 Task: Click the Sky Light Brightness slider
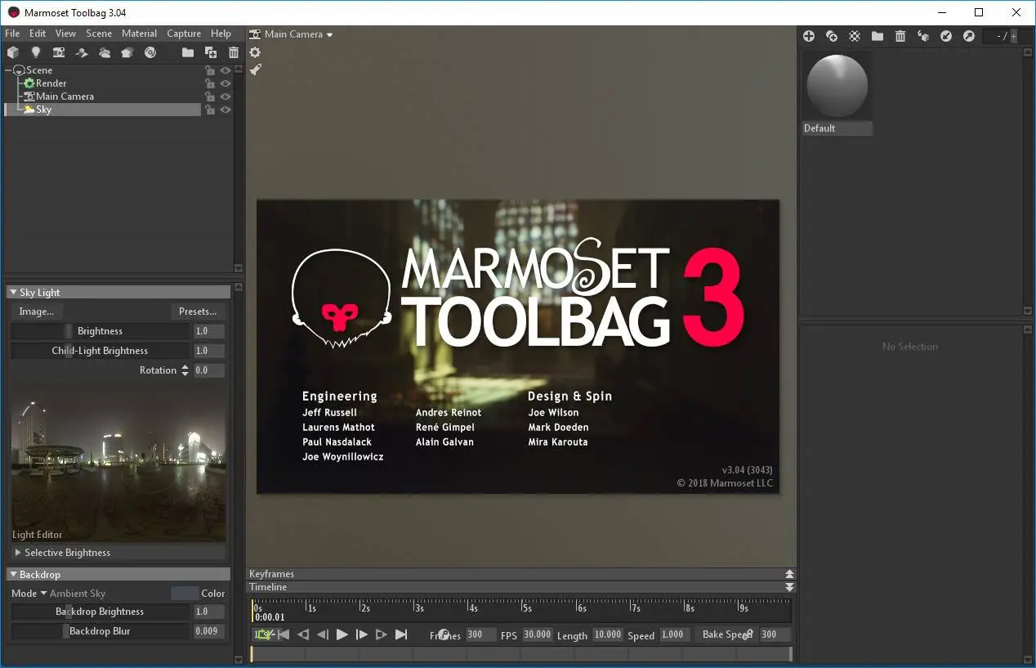pyautogui.click(x=100, y=331)
